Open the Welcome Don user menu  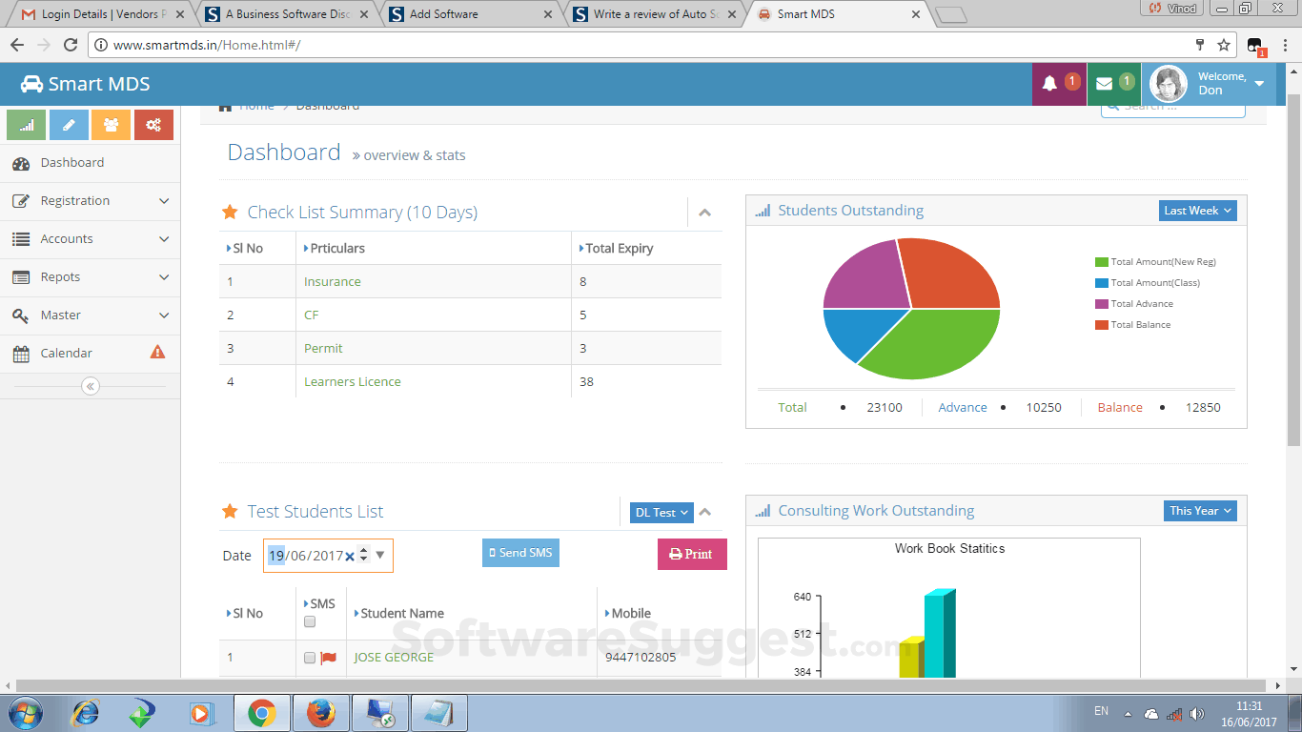coord(1208,84)
